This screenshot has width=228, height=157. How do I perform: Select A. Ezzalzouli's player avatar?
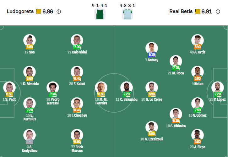pos(152,127)
